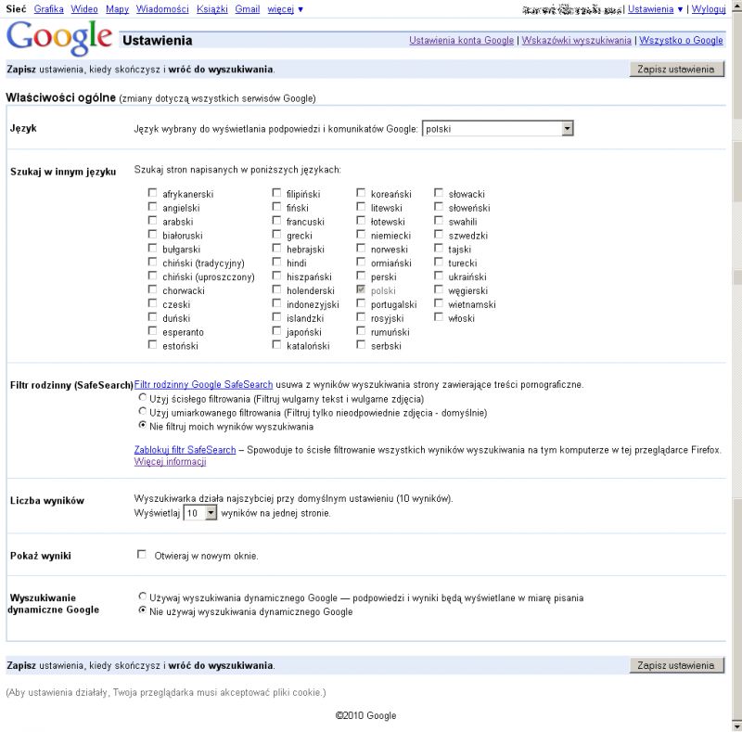Check the czeski language checkbox
Image resolution: width=742 pixels, height=732 pixels.
click(152, 303)
